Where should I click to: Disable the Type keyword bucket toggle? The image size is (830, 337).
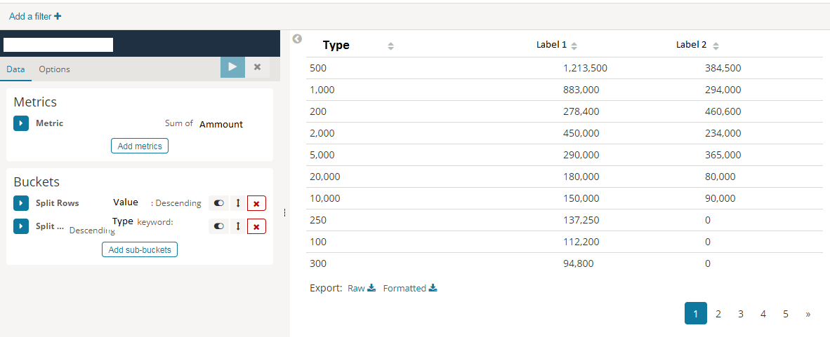point(218,226)
